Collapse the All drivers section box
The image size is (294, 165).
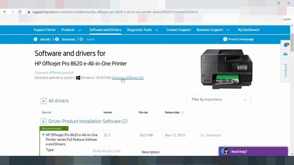pyautogui.click(x=43, y=101)
